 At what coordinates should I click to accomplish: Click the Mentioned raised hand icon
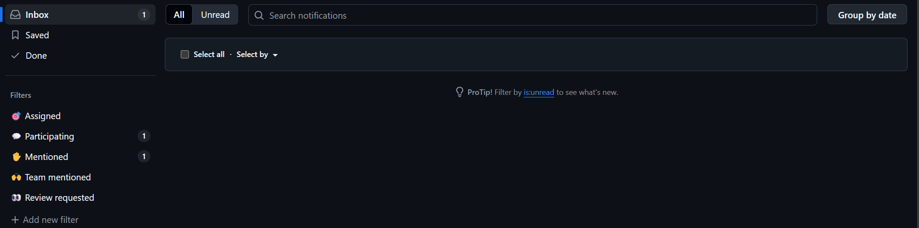point(16,157)
